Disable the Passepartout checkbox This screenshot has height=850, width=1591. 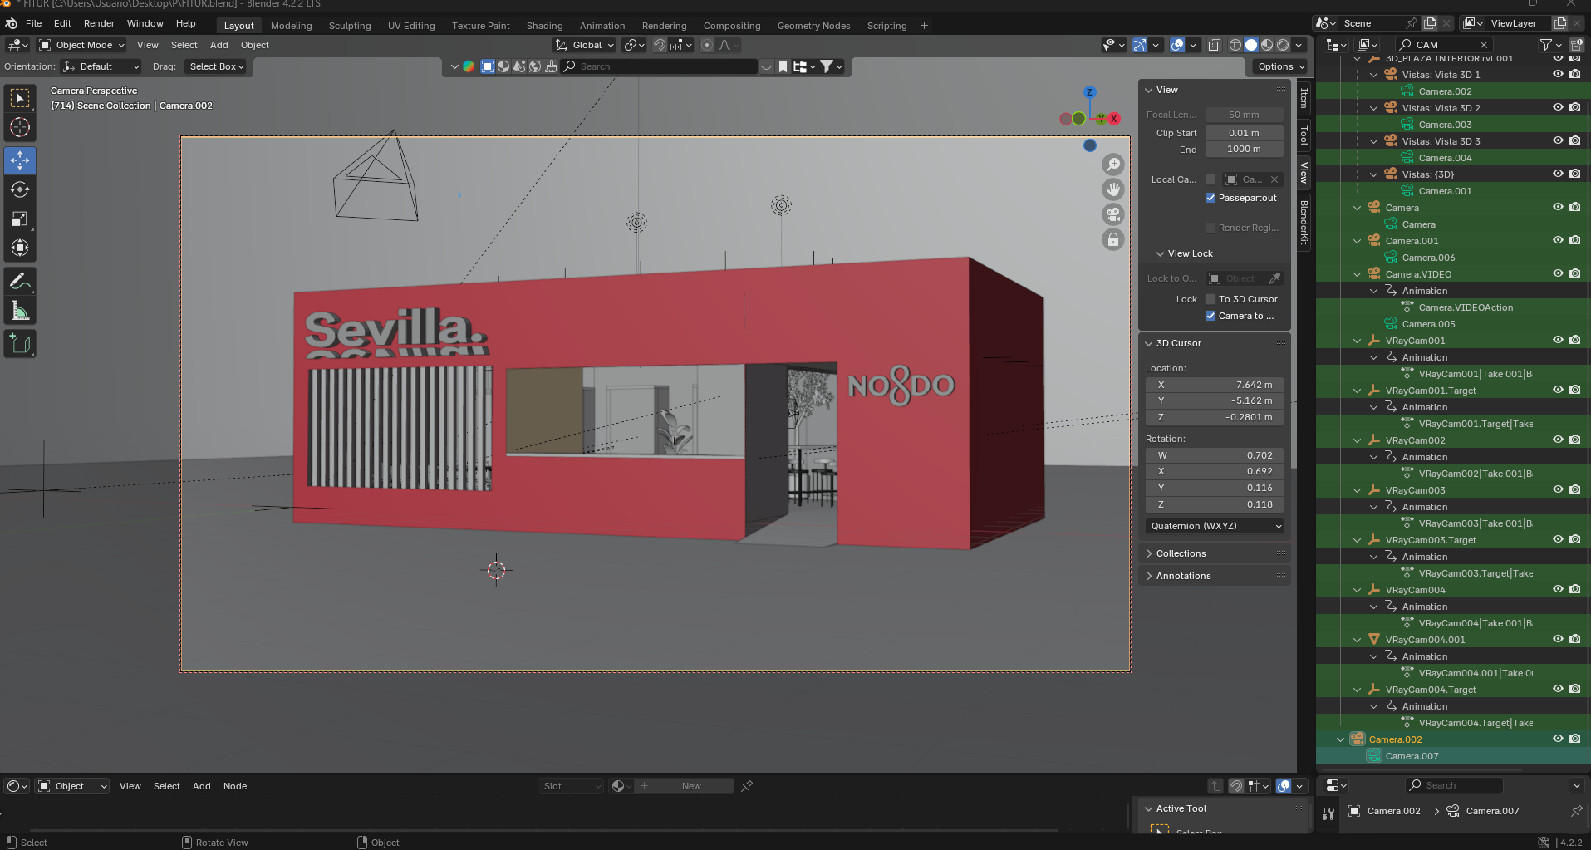[x=1210, y=198]
